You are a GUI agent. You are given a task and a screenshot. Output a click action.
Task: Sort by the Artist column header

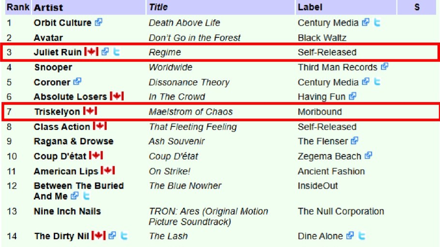point(48,7)
